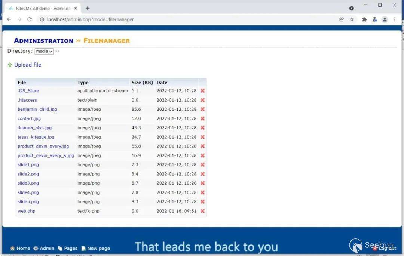This screenshot has width=404, height=256.
Task: Open jesus_kiteque.jpg file link
Action: (x=36, y=137)
